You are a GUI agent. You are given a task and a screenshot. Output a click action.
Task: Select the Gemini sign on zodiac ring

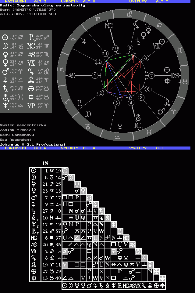[x=181, y=49]
